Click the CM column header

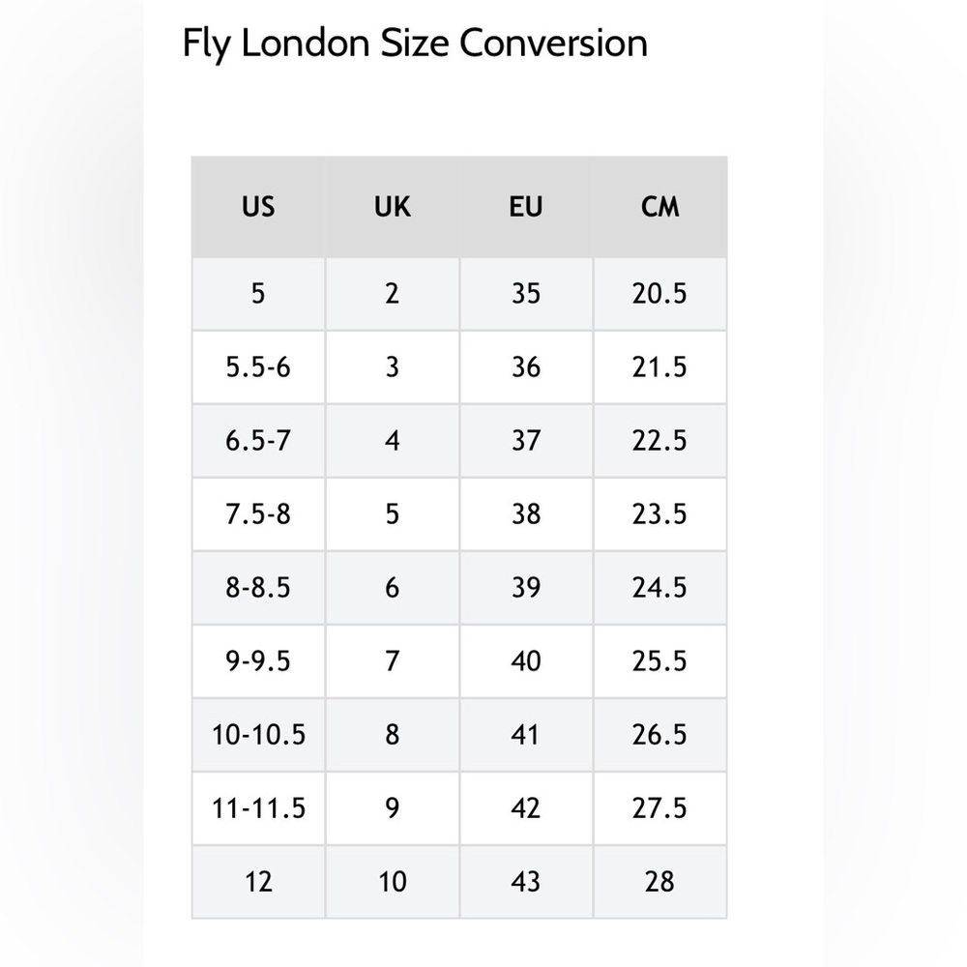(x=659, y=206)
